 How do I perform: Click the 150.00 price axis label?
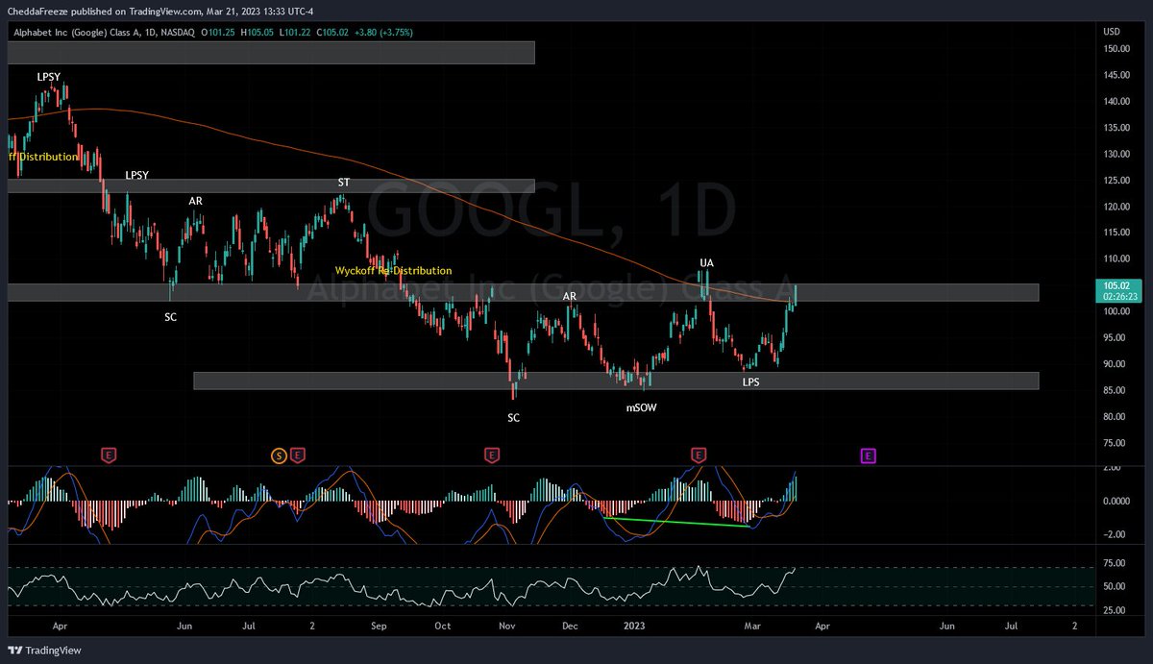tap(1117, 49)
